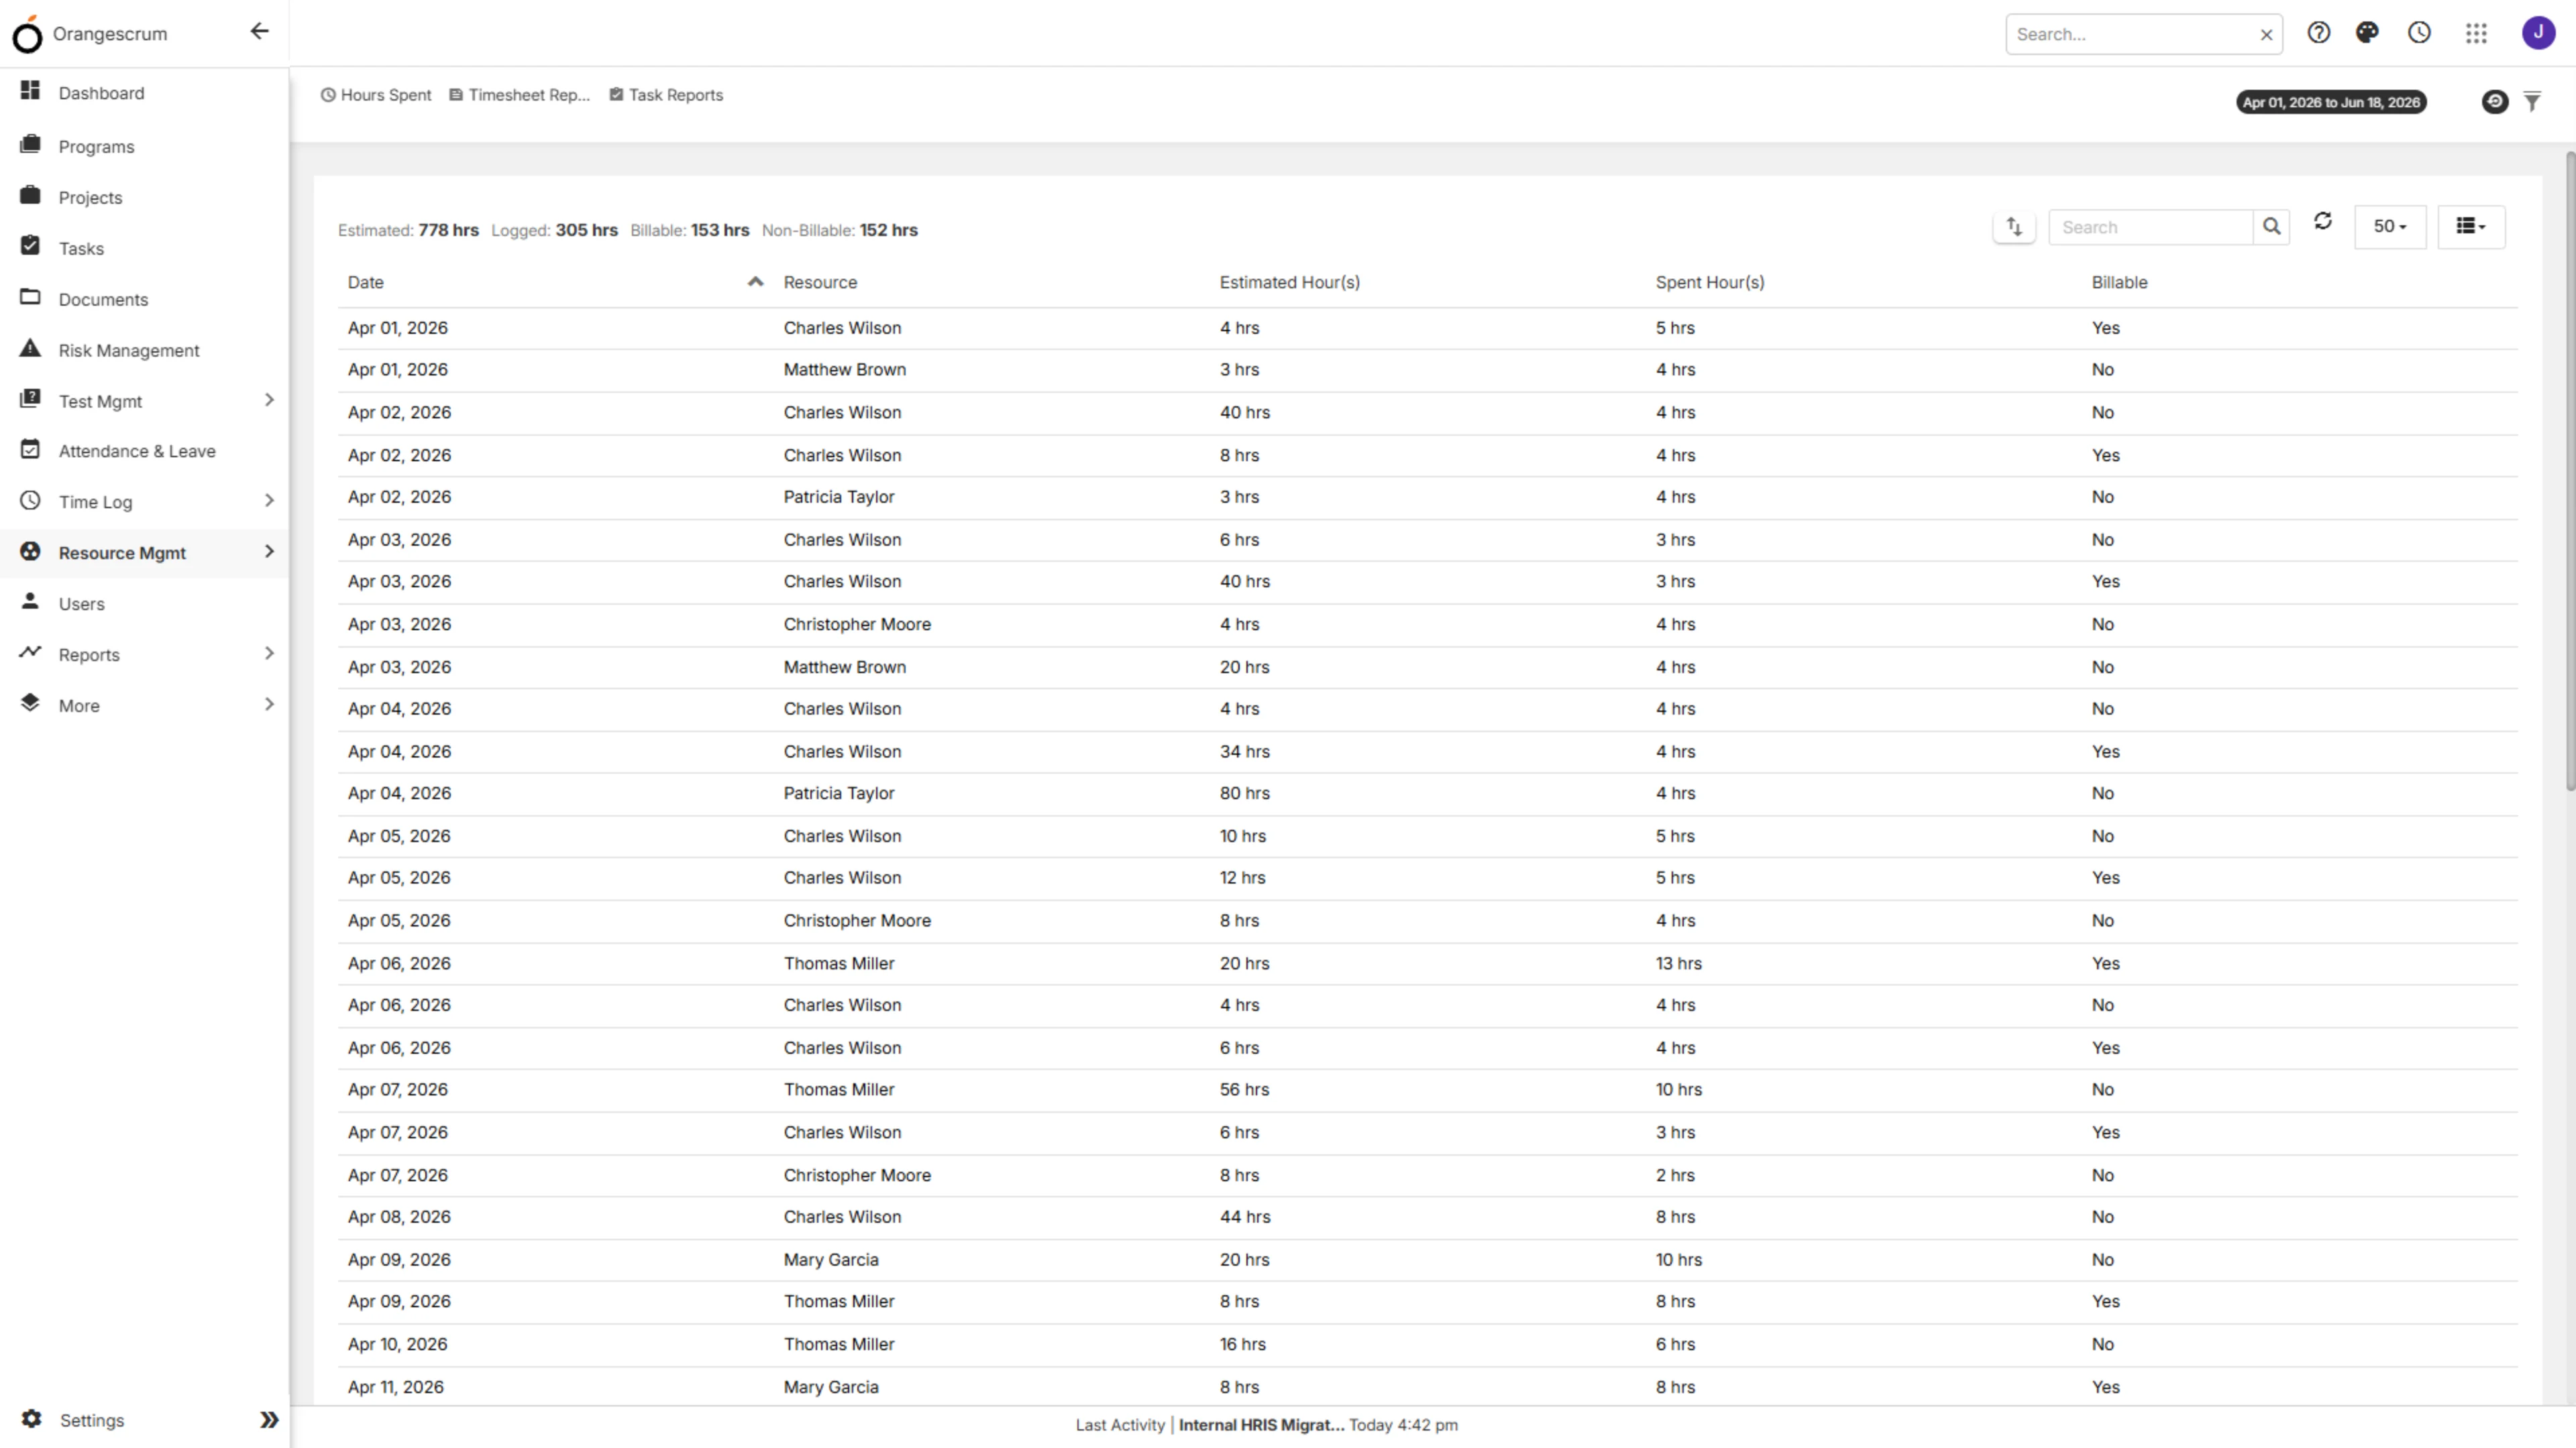Expand the Time Log submenu
Image resolution: width=2576 pixels, height=1448 pixels.
(269, 499)
